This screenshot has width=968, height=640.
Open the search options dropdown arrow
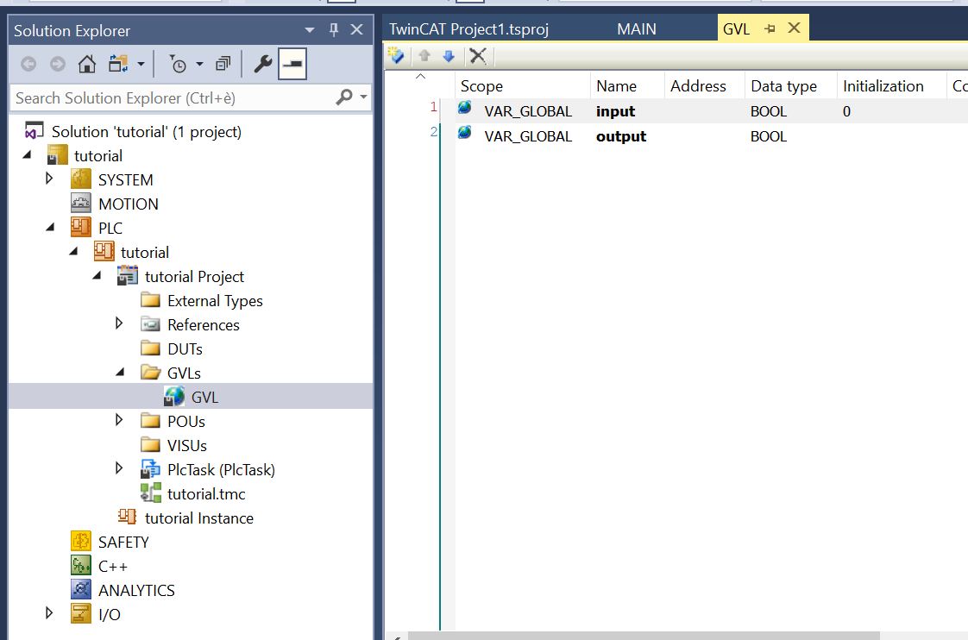364,97
